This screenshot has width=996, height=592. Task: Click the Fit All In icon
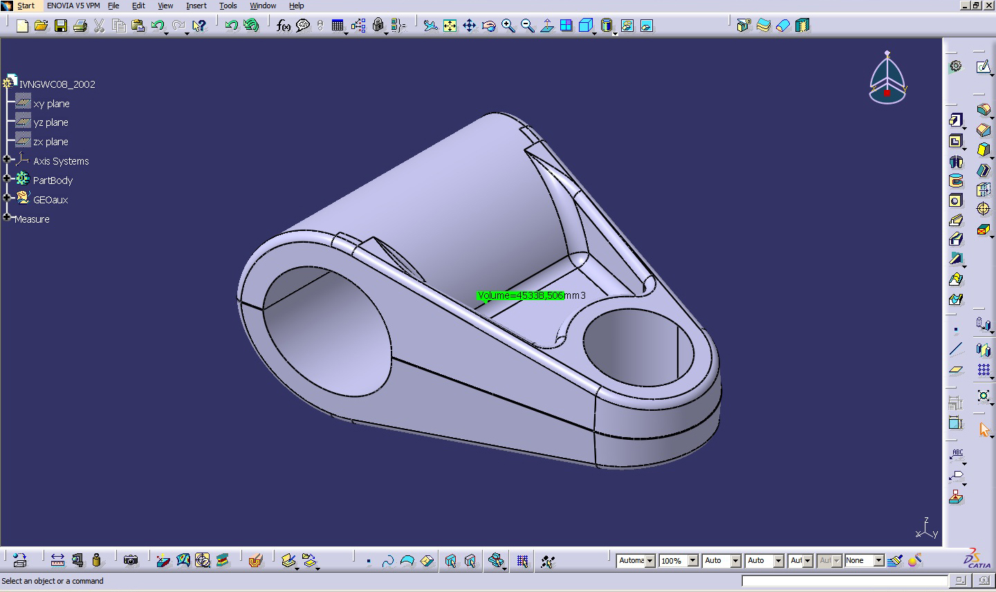450,26
